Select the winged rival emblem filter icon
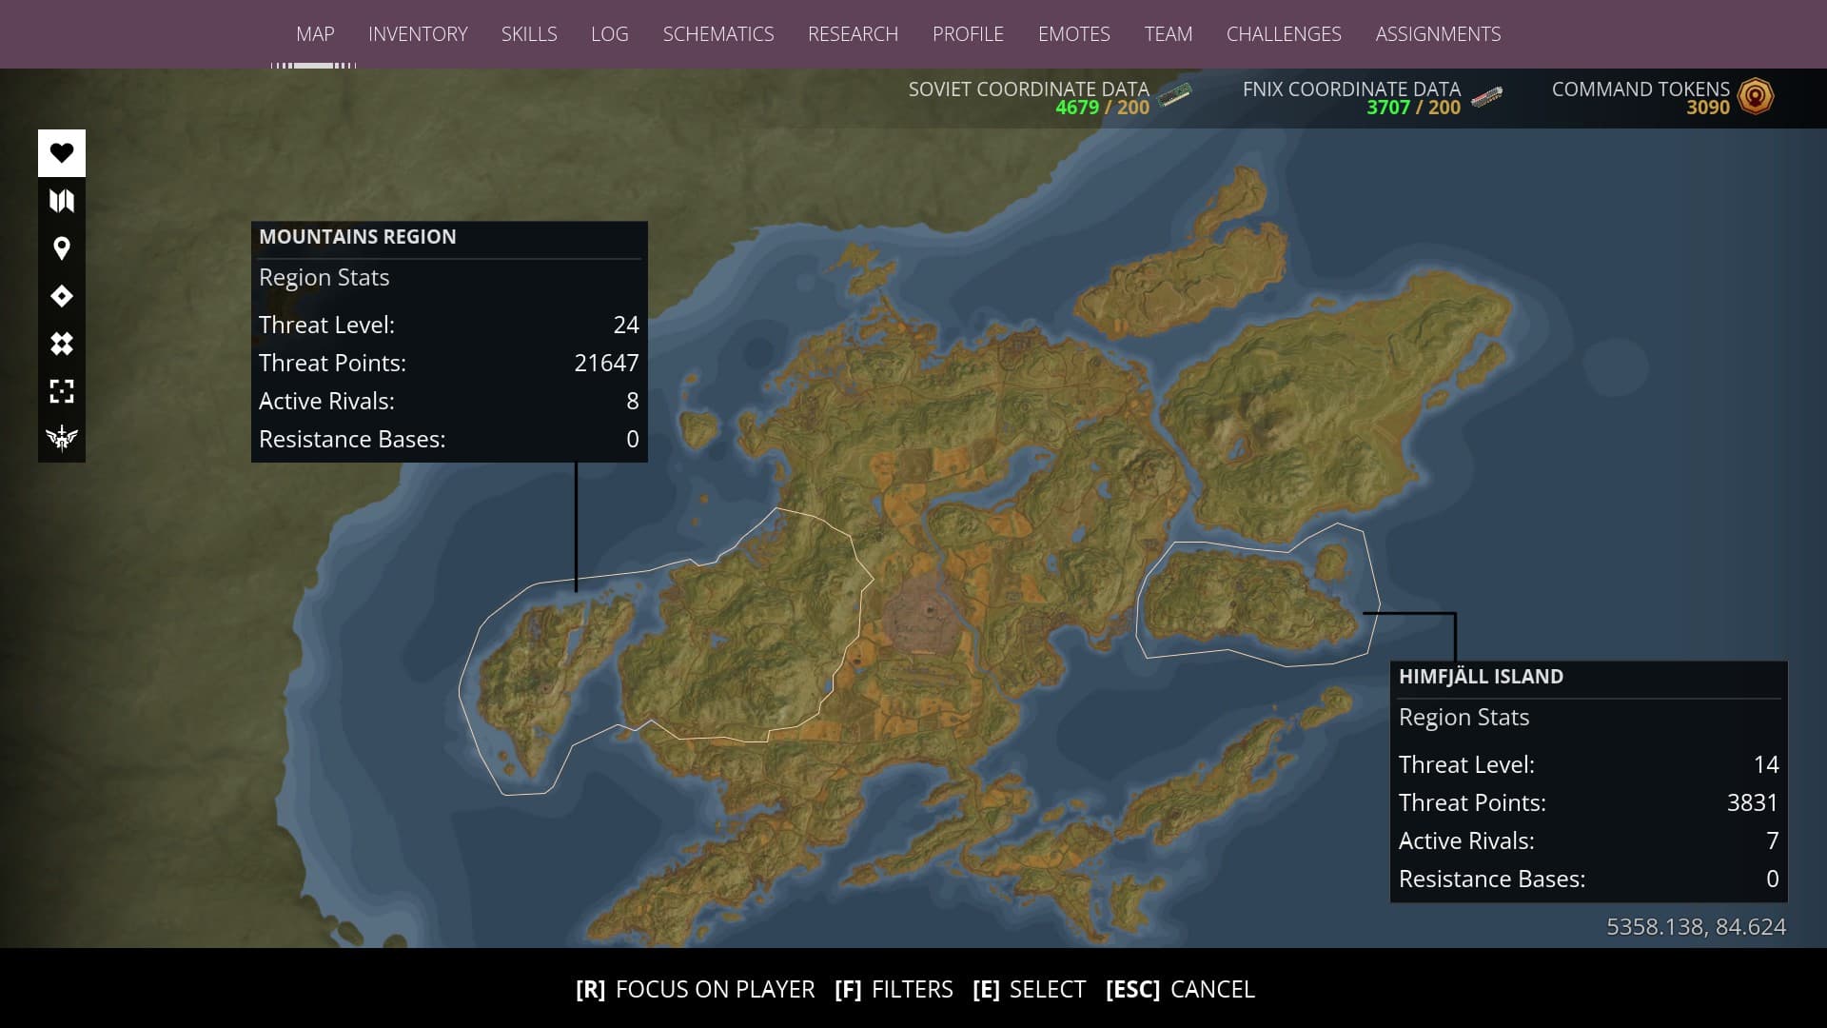The width and height of the screenshot is (1827, 1028). coord(62,438)
